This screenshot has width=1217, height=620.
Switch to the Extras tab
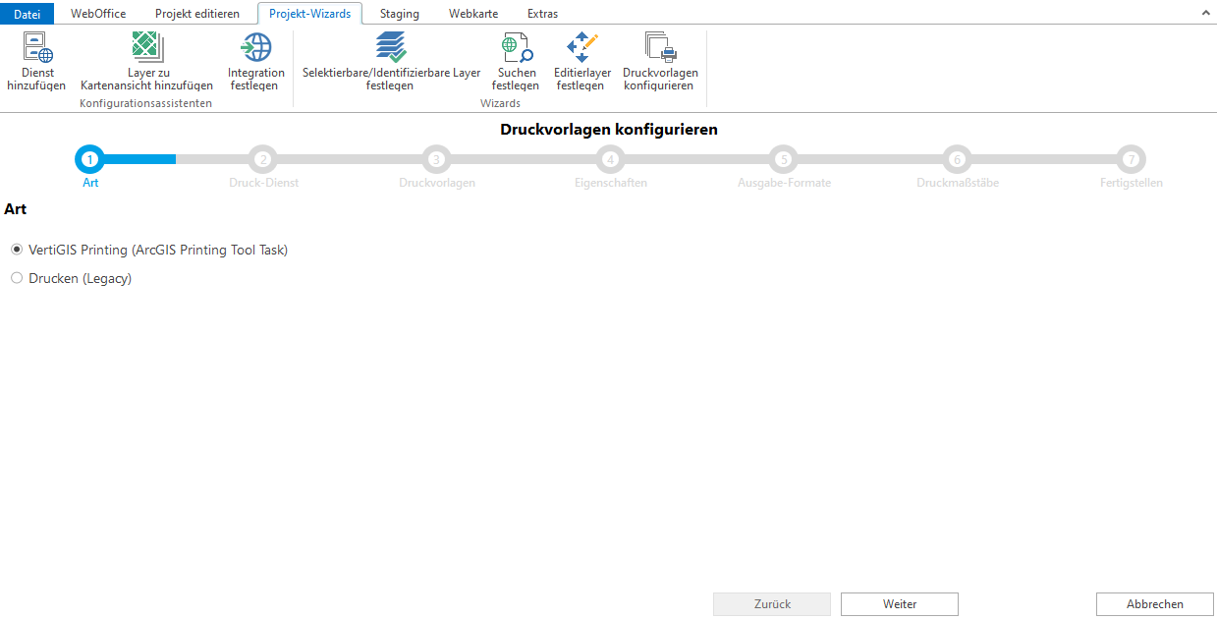[x=542, y=14]
